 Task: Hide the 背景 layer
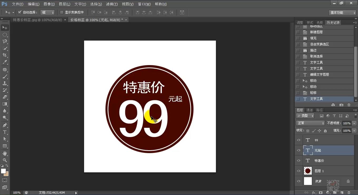[x=299, y=181]
